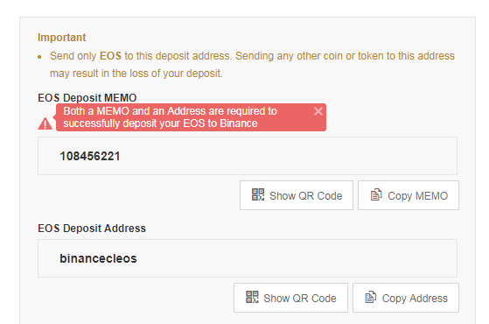Select the address text binancecleos

(98, 258)
